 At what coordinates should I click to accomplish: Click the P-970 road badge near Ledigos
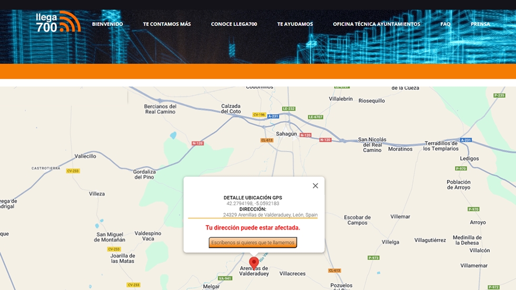(460, 168)
